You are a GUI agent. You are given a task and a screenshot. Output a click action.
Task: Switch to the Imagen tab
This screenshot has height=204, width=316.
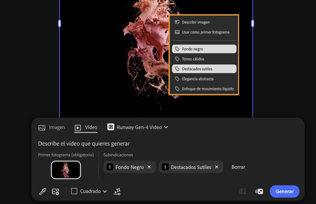[x=52, y=127]
